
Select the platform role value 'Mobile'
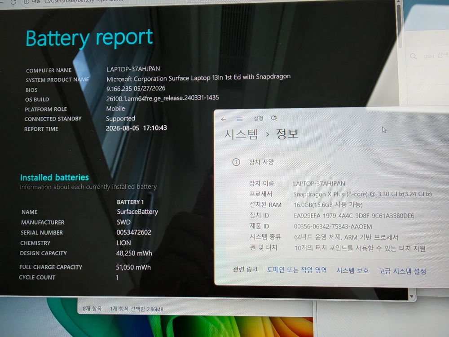115,109
